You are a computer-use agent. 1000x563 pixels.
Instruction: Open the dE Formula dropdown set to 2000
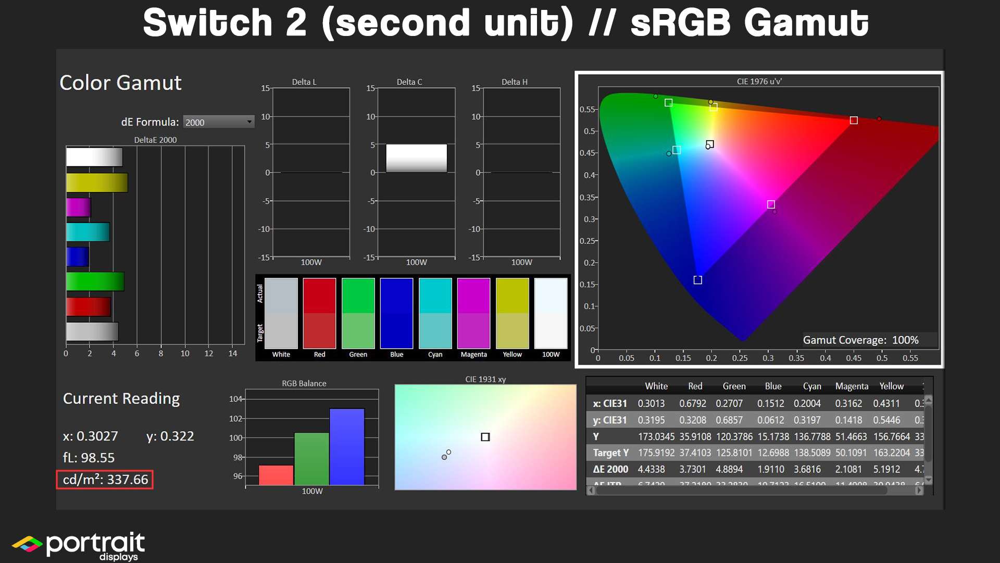(x=218, y=122)
